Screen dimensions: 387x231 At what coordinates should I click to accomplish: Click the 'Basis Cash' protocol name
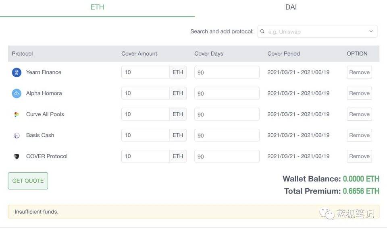click(40, 135)
